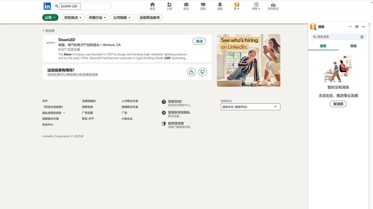Open 管理帐号和隐私 link
373x209 pixels.
[179, 112]
